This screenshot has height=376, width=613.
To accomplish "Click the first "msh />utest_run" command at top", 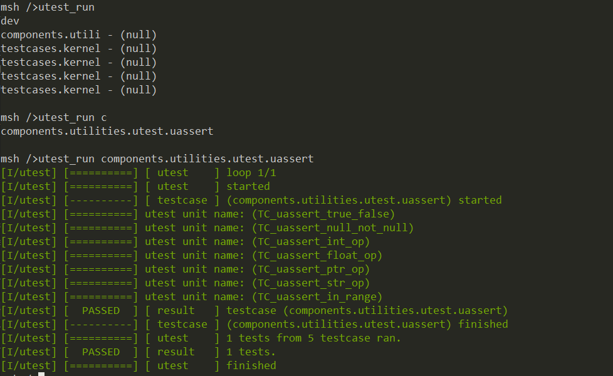I will click(x=48, y=8).
